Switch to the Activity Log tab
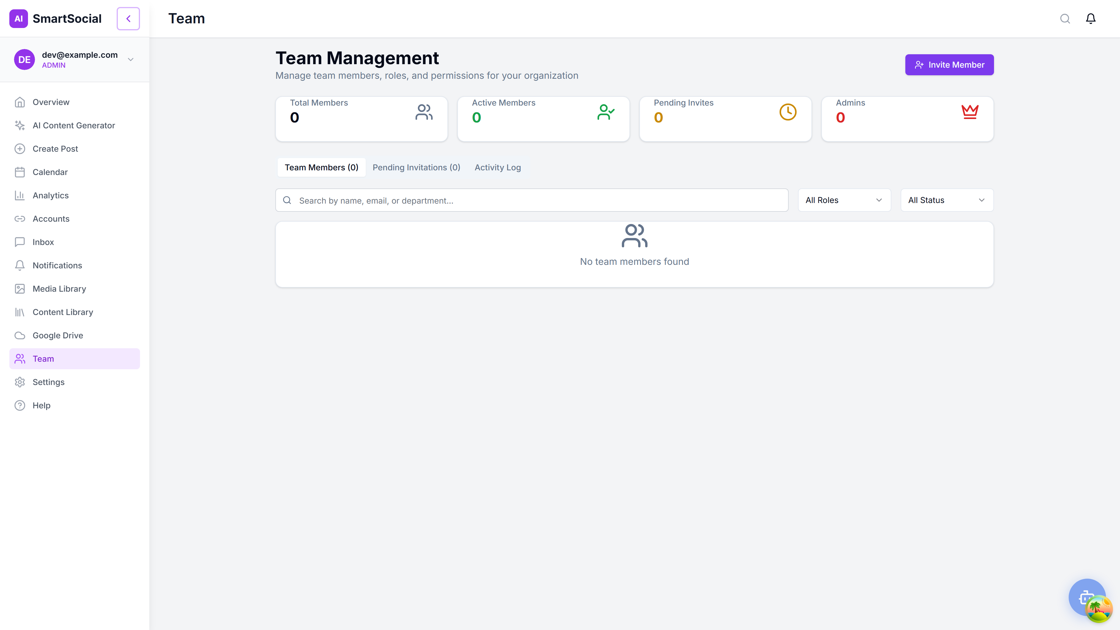This screenshot has width=1120, height=630. (x=497, y=167)
